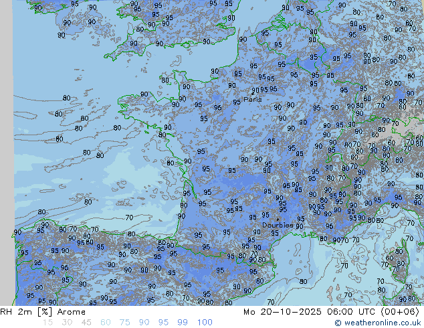Click the legend value 90 below the title
The image size is (424, 328).
pos(144,323)
